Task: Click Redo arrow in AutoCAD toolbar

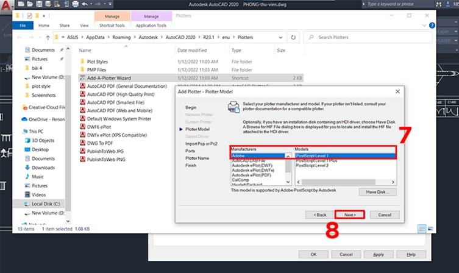Action: click(98, 4)
